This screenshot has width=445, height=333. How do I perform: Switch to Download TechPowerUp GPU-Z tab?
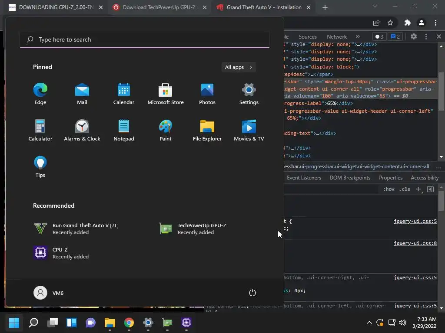[159, 7]
